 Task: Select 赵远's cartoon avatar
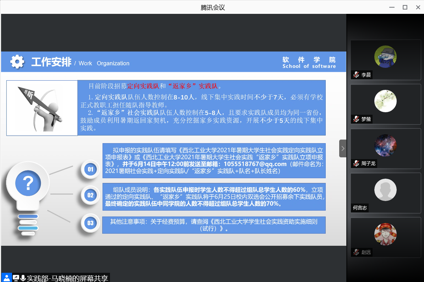pos(385,234)
